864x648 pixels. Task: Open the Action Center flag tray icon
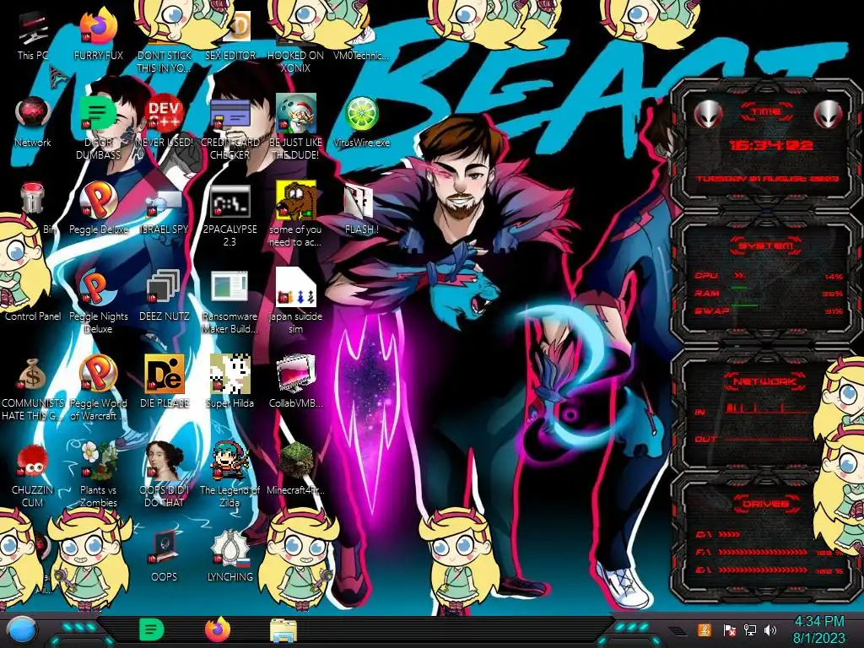[x=729, y=630]
